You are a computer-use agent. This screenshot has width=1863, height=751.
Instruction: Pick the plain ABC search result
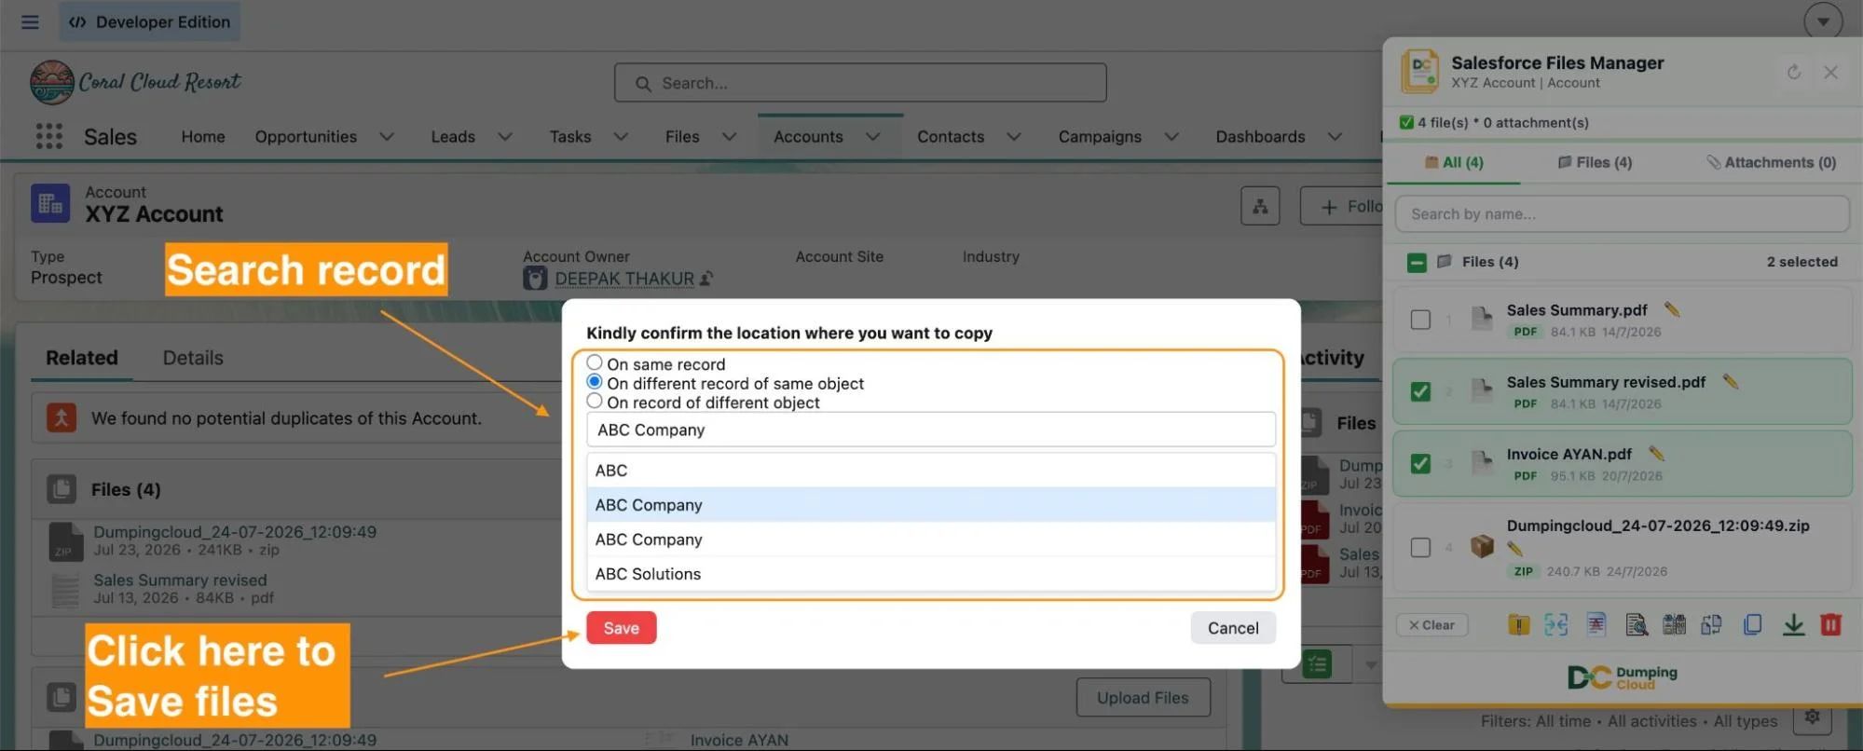[931, 471]
